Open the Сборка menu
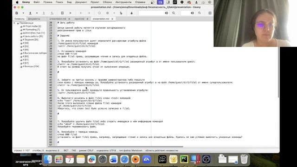 tap(107, 2)
